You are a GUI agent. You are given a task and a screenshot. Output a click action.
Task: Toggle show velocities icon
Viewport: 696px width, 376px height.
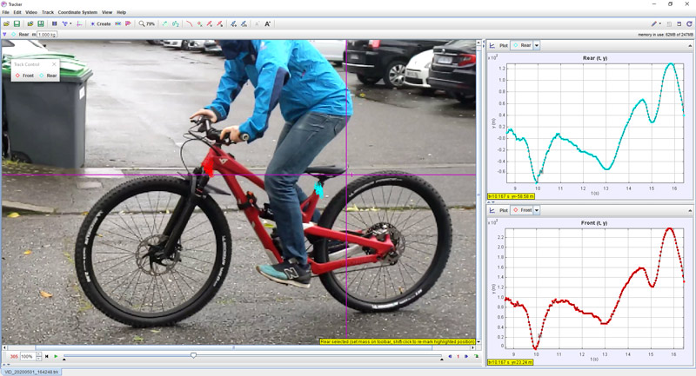tap(210, 24)
